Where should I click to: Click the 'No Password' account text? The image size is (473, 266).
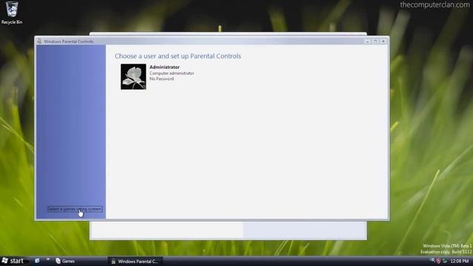coord(162,79)
